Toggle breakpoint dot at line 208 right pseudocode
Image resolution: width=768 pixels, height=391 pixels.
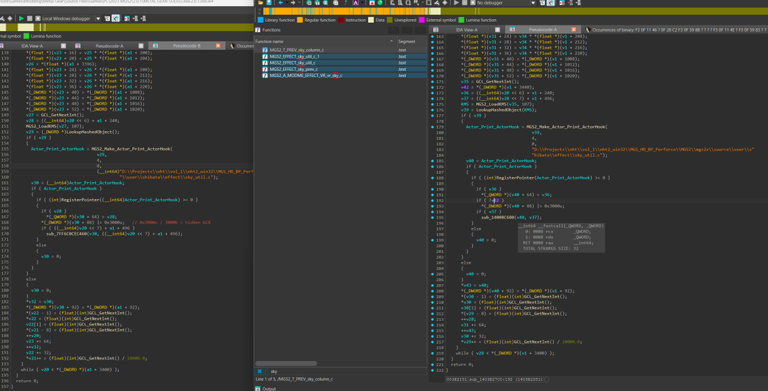click(x=433, y=291)
